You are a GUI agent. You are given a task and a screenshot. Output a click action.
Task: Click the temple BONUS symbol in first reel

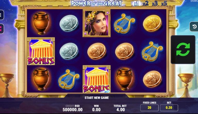[x=41, y=51]
